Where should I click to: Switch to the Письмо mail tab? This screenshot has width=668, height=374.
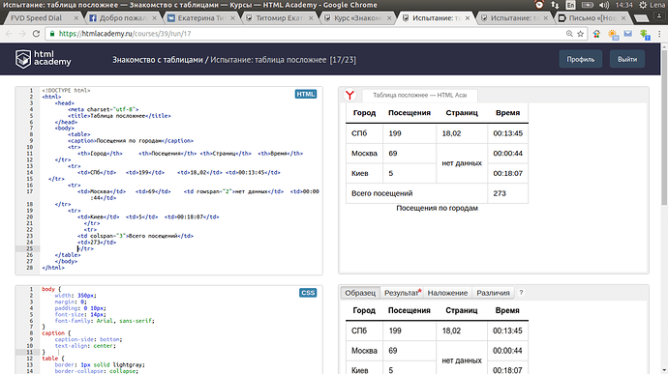point(592,17)
